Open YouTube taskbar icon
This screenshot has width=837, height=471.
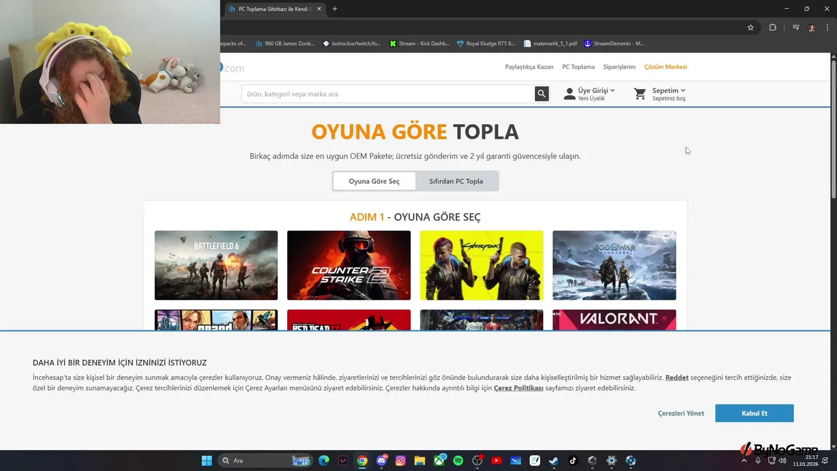(x=496, y=461)
